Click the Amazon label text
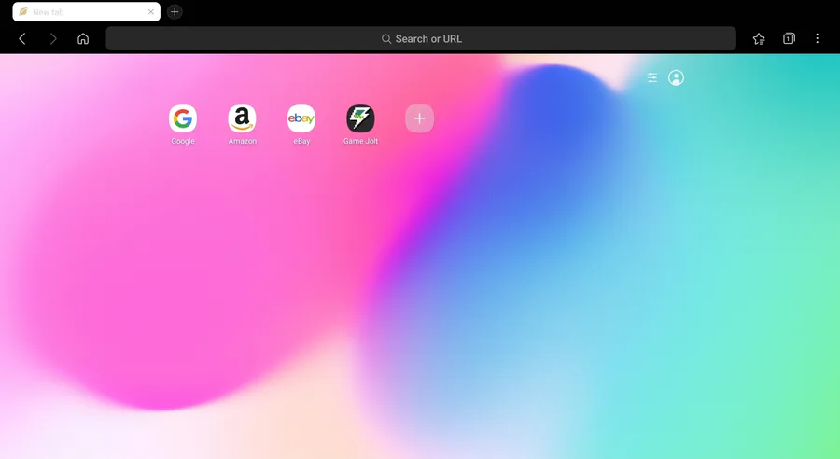840x459 pixels. tap(242, 142)
